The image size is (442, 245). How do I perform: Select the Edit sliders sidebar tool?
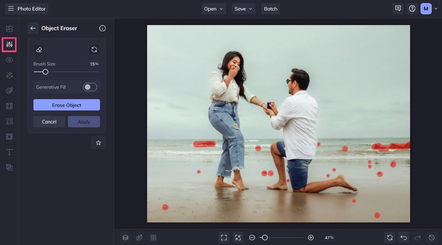[9, 44]
